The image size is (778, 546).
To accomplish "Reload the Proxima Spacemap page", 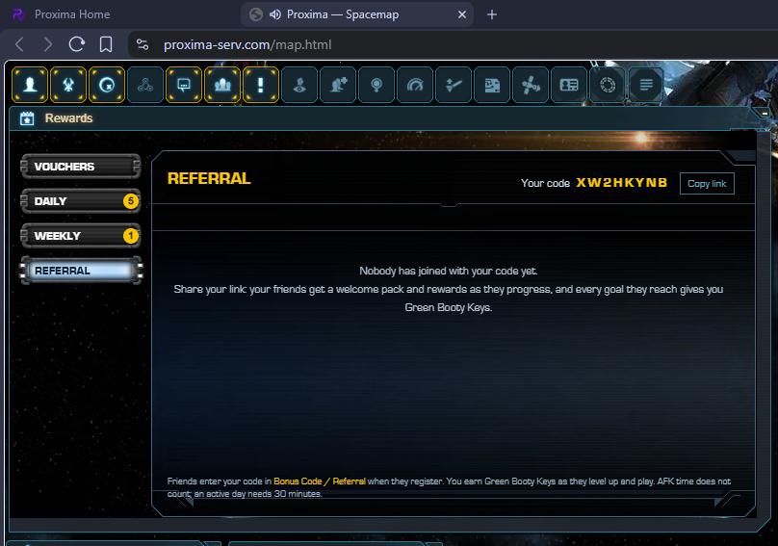I will (76, 44).
